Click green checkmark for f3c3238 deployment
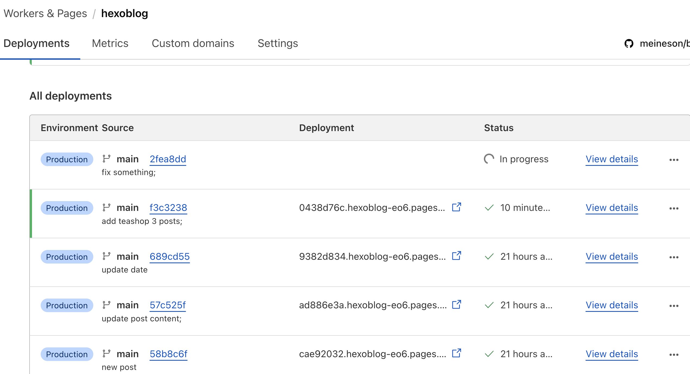This screenshot has height=374, width=690. coord(489,208)
